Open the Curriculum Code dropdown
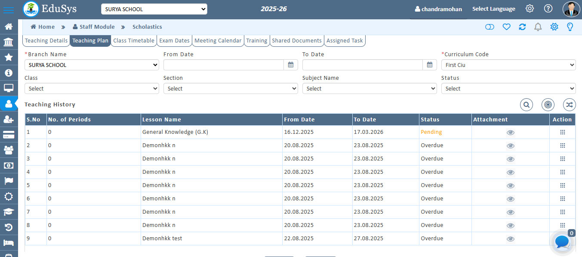582x257 pixels. [508, 65]
